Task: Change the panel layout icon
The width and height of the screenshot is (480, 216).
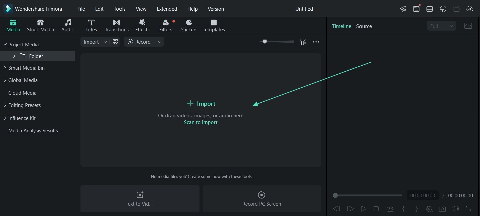Action: point(430,9)
